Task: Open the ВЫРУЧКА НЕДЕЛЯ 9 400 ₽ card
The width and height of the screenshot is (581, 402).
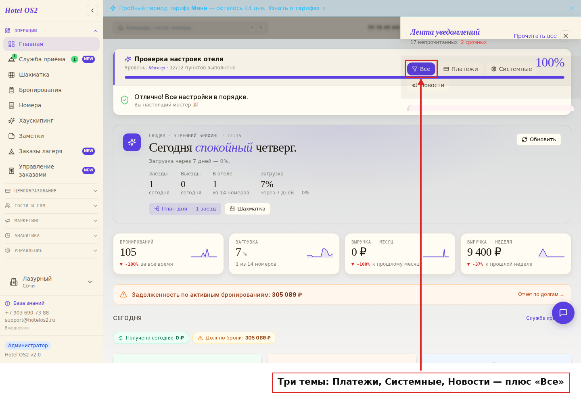Action: (516, 254)
